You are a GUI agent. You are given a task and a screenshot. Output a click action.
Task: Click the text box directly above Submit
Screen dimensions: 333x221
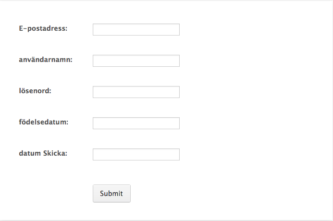(136, 155)
